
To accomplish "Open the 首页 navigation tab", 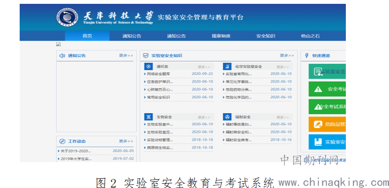I will [87, 36].
